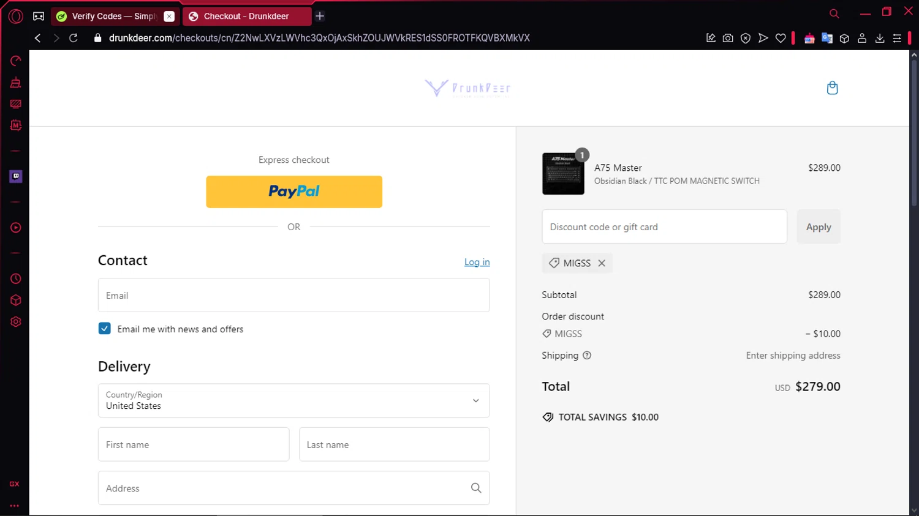Remove the MIGSS discount tag

pos(602,263)
